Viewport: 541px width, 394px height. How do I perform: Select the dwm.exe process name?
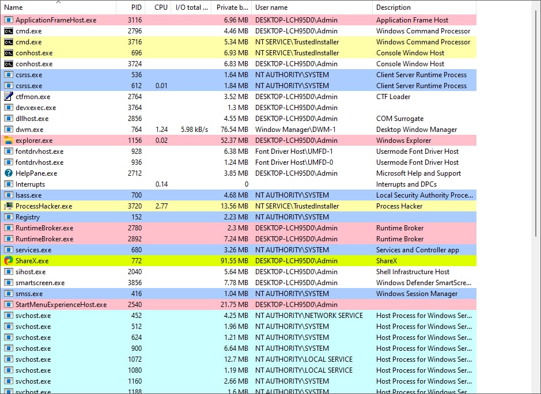click(29, 130)
